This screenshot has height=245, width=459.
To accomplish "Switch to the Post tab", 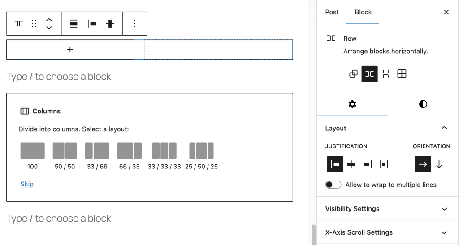I will point(332,12).
